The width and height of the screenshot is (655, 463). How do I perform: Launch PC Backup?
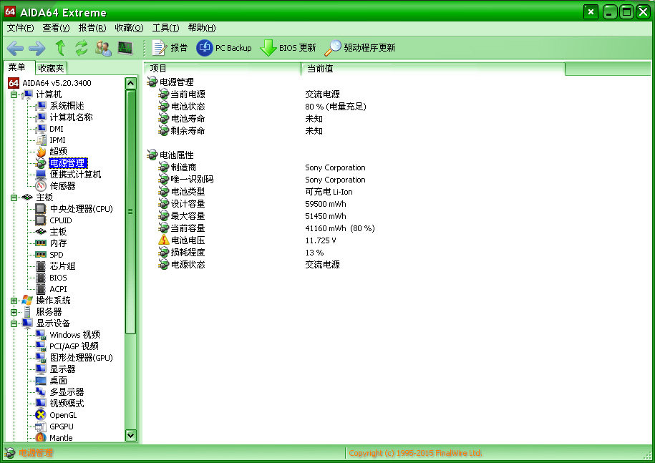[224, 48]
